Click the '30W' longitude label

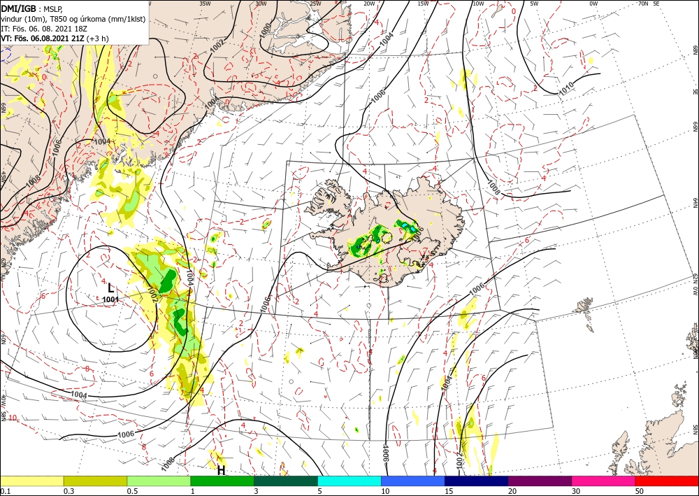(x=261, y=3)
